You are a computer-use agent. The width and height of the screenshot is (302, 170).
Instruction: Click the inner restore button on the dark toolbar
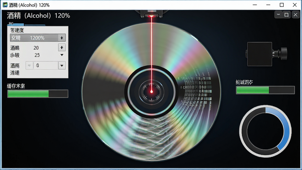pyautogui.click(x=287, y=15)
